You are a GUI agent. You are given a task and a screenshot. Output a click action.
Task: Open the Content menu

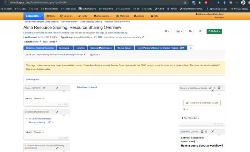coord(67,16)
